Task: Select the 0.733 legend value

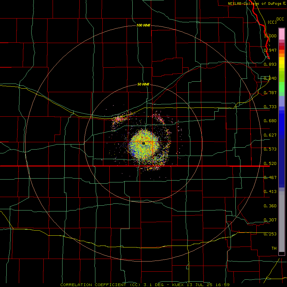Action: (270, 107)
